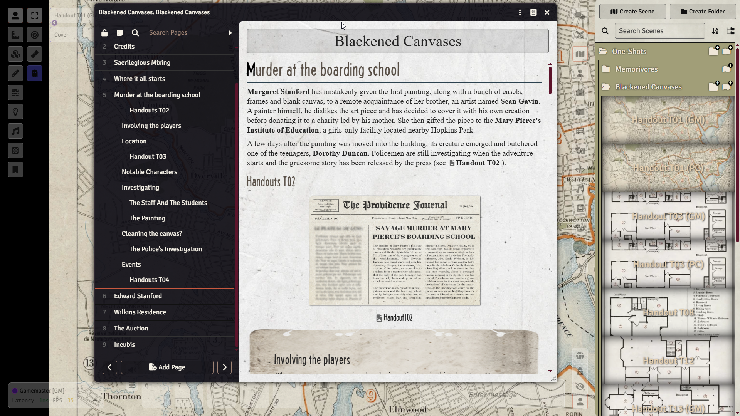Select the Token Controls layer icon
The width and height of the screenshot is (740, 416).
tap(15, 15)
